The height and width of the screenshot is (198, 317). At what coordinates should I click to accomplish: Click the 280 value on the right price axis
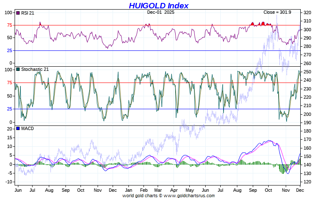tap(307, 46)
